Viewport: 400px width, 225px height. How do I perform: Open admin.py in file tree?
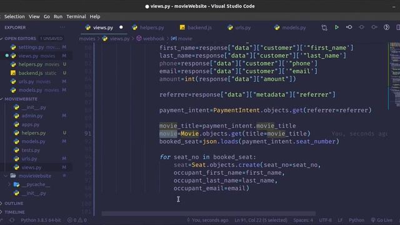click(36, 116)
